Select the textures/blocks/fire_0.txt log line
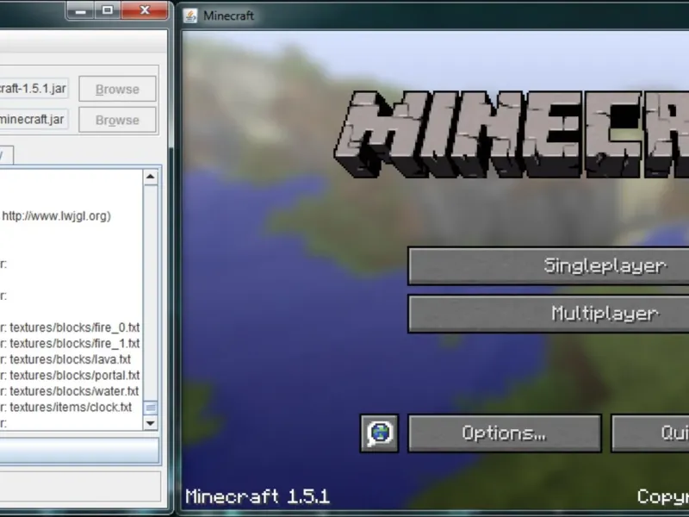The width and height of the screenshot is (689, 517). point(70,327)
